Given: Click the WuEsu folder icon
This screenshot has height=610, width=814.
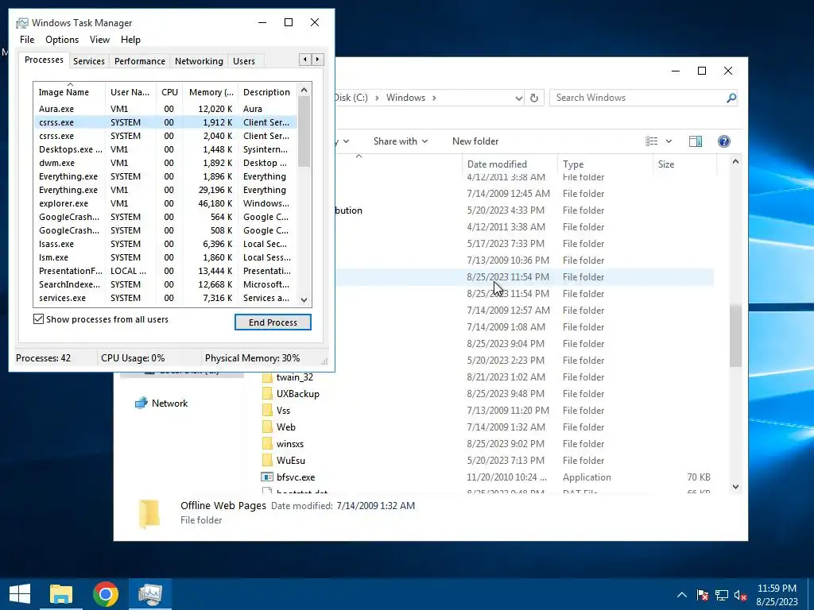Looking at the screenshot, I should click(x=267, y=460).
